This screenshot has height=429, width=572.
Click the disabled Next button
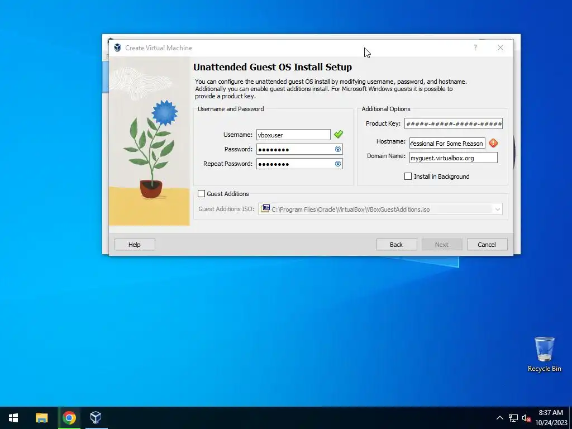pos(442,245)
